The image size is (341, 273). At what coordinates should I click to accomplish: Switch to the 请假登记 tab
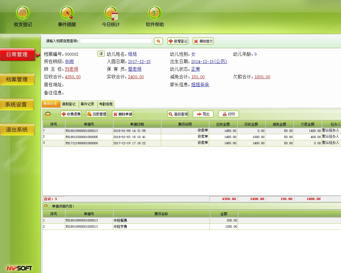click(x=69, y=104)
